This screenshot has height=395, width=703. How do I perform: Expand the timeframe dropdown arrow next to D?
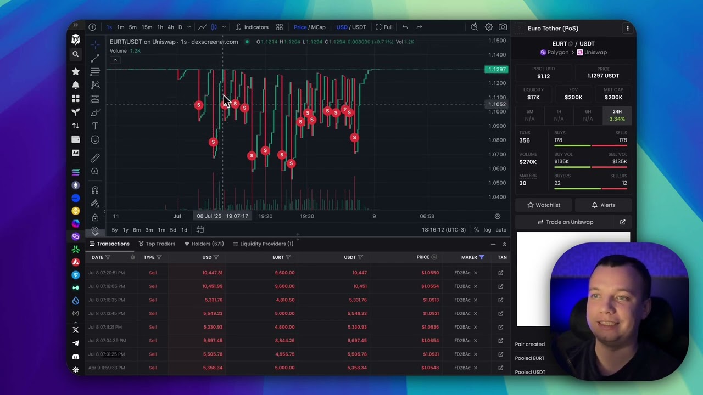[x=189, y=27]
